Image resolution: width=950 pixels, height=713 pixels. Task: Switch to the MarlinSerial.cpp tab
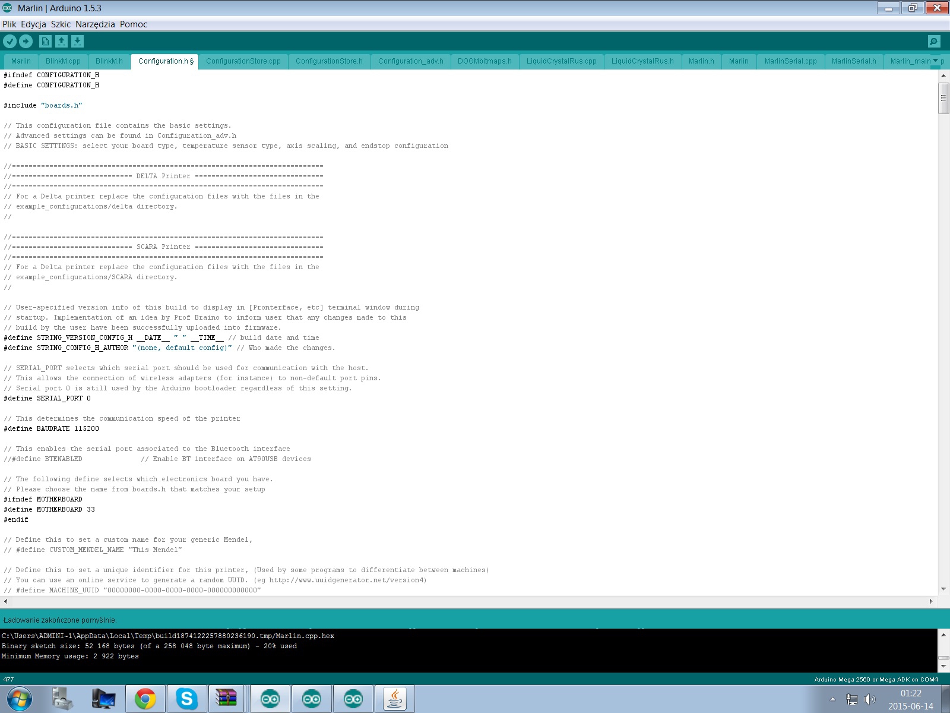pyautogui.click(x=791, y=61)
